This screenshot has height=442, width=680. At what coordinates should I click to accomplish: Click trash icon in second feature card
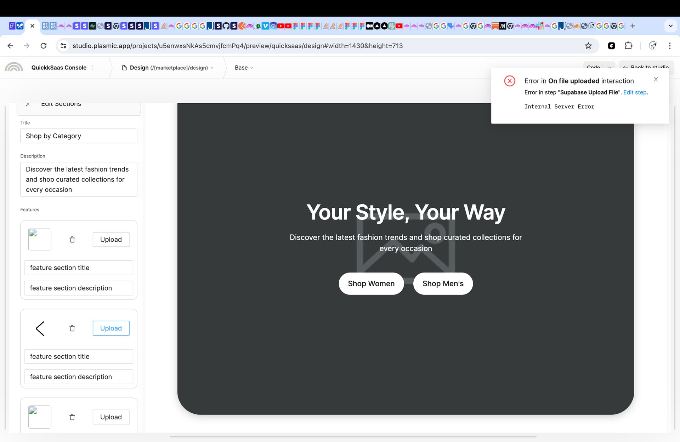(72, 328)
